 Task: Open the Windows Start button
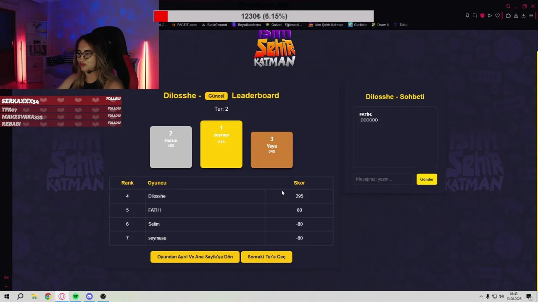[7, 297]
